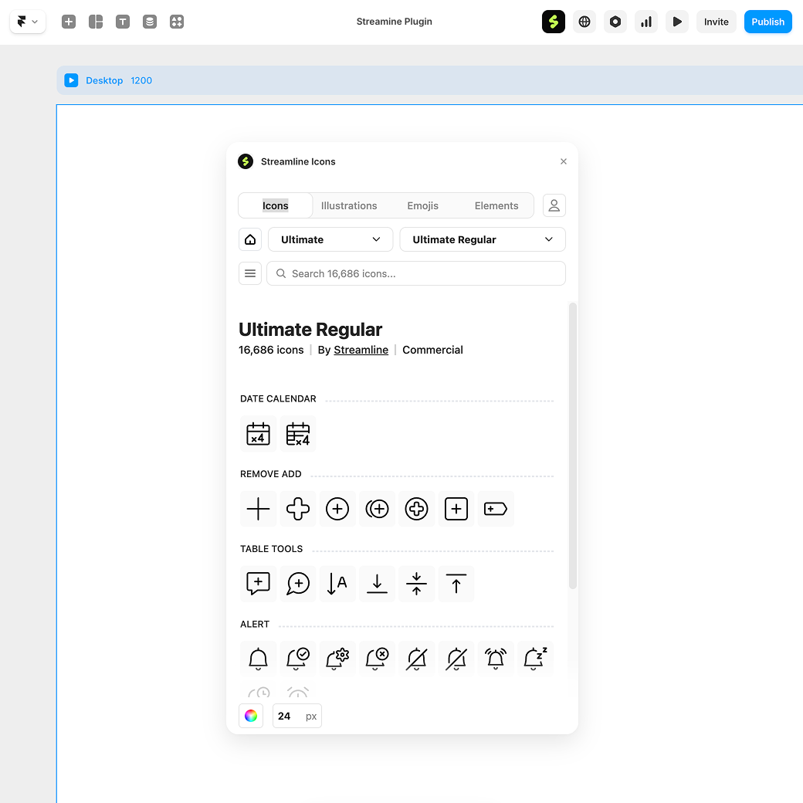
Task: Click the Insert plus toolbar icon
Action: [x=69, y=22]
